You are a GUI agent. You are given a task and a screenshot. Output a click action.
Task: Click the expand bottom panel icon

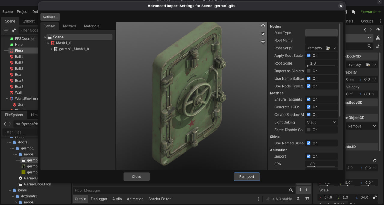coord(307,199)
